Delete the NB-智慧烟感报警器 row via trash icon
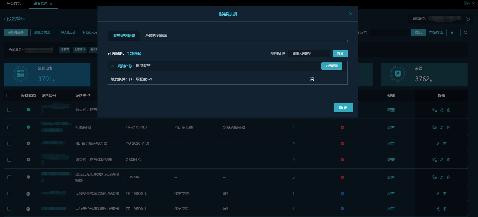The image size is (478, 217). [445, 144]
